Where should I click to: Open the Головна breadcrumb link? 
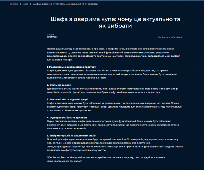click(13, 4)
